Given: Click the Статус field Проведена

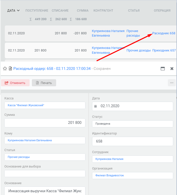Looking at the screenshot, I should tap(132, 124).
